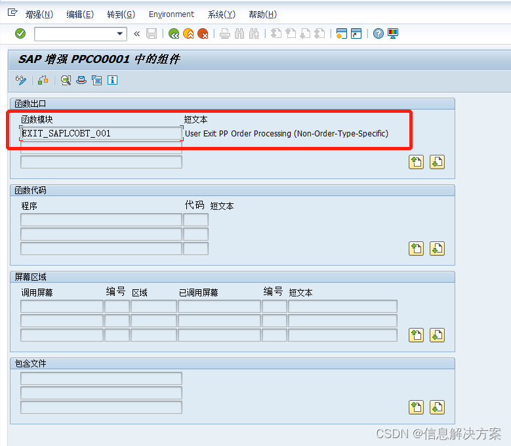Click the text 'User Exit PP Order Processing (Non-Order-Type-Specific)'
The image size is (511, 446).
pyautogui.click(x=287, y=134)
